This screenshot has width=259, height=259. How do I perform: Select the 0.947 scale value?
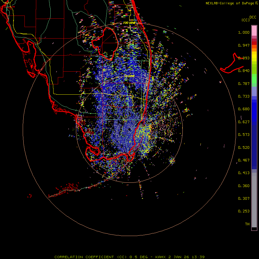pos(244,45)
